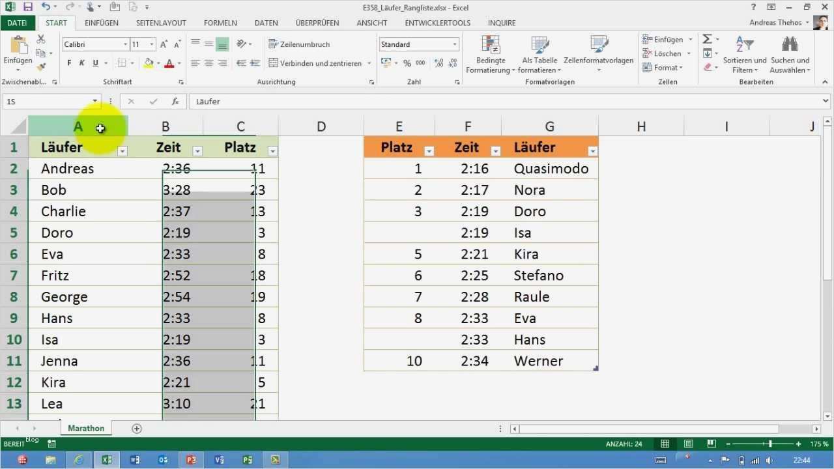Switch to the SEITENLAYOUT tab
Image resolution: width=834 pixels, height=469 pixels.
click(161, 23)
